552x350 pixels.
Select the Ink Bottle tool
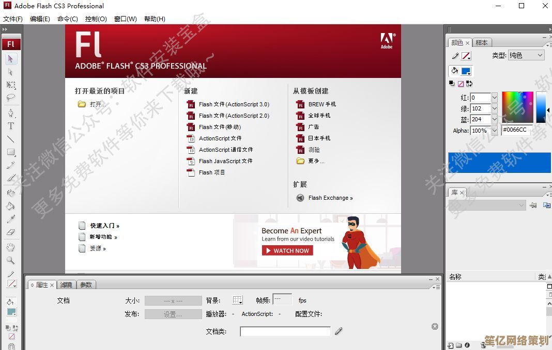[x=10, y=193]
